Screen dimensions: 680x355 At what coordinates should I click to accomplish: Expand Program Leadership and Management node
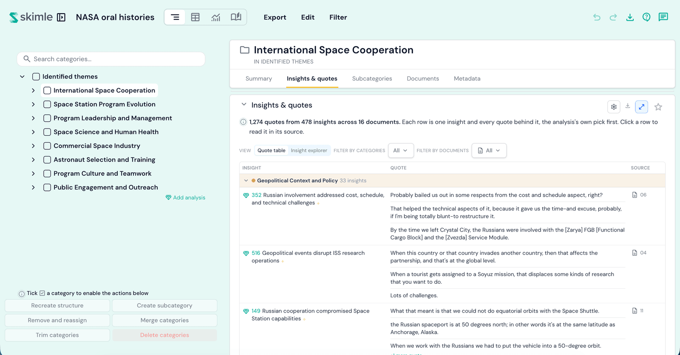tap(33, 118)
